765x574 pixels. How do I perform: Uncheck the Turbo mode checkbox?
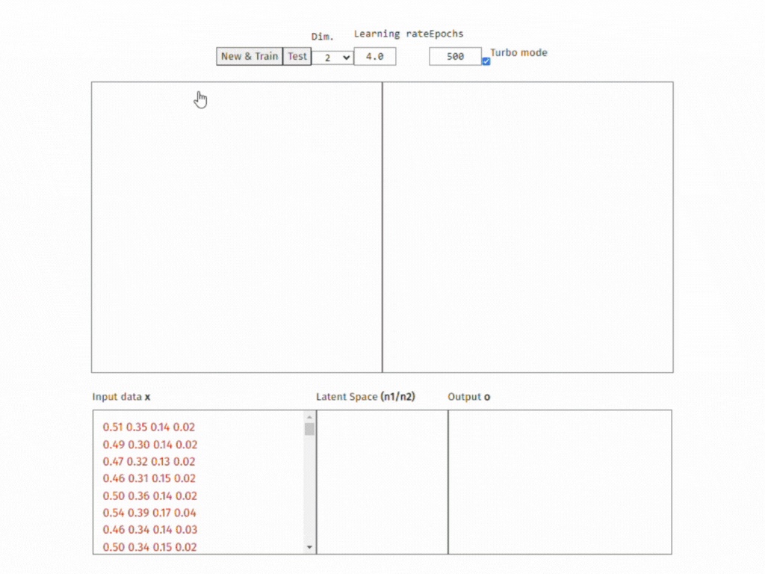486,61
